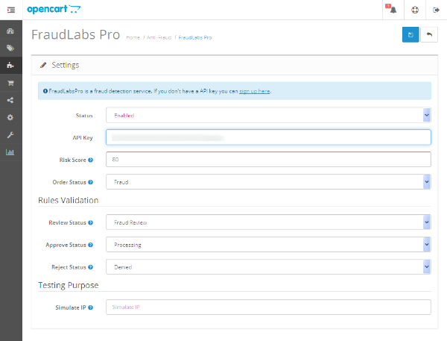Screen dimensions: 447x341
Task: Open the Approve Status dropdown showing Processing
Action: (x=268, y=245)
